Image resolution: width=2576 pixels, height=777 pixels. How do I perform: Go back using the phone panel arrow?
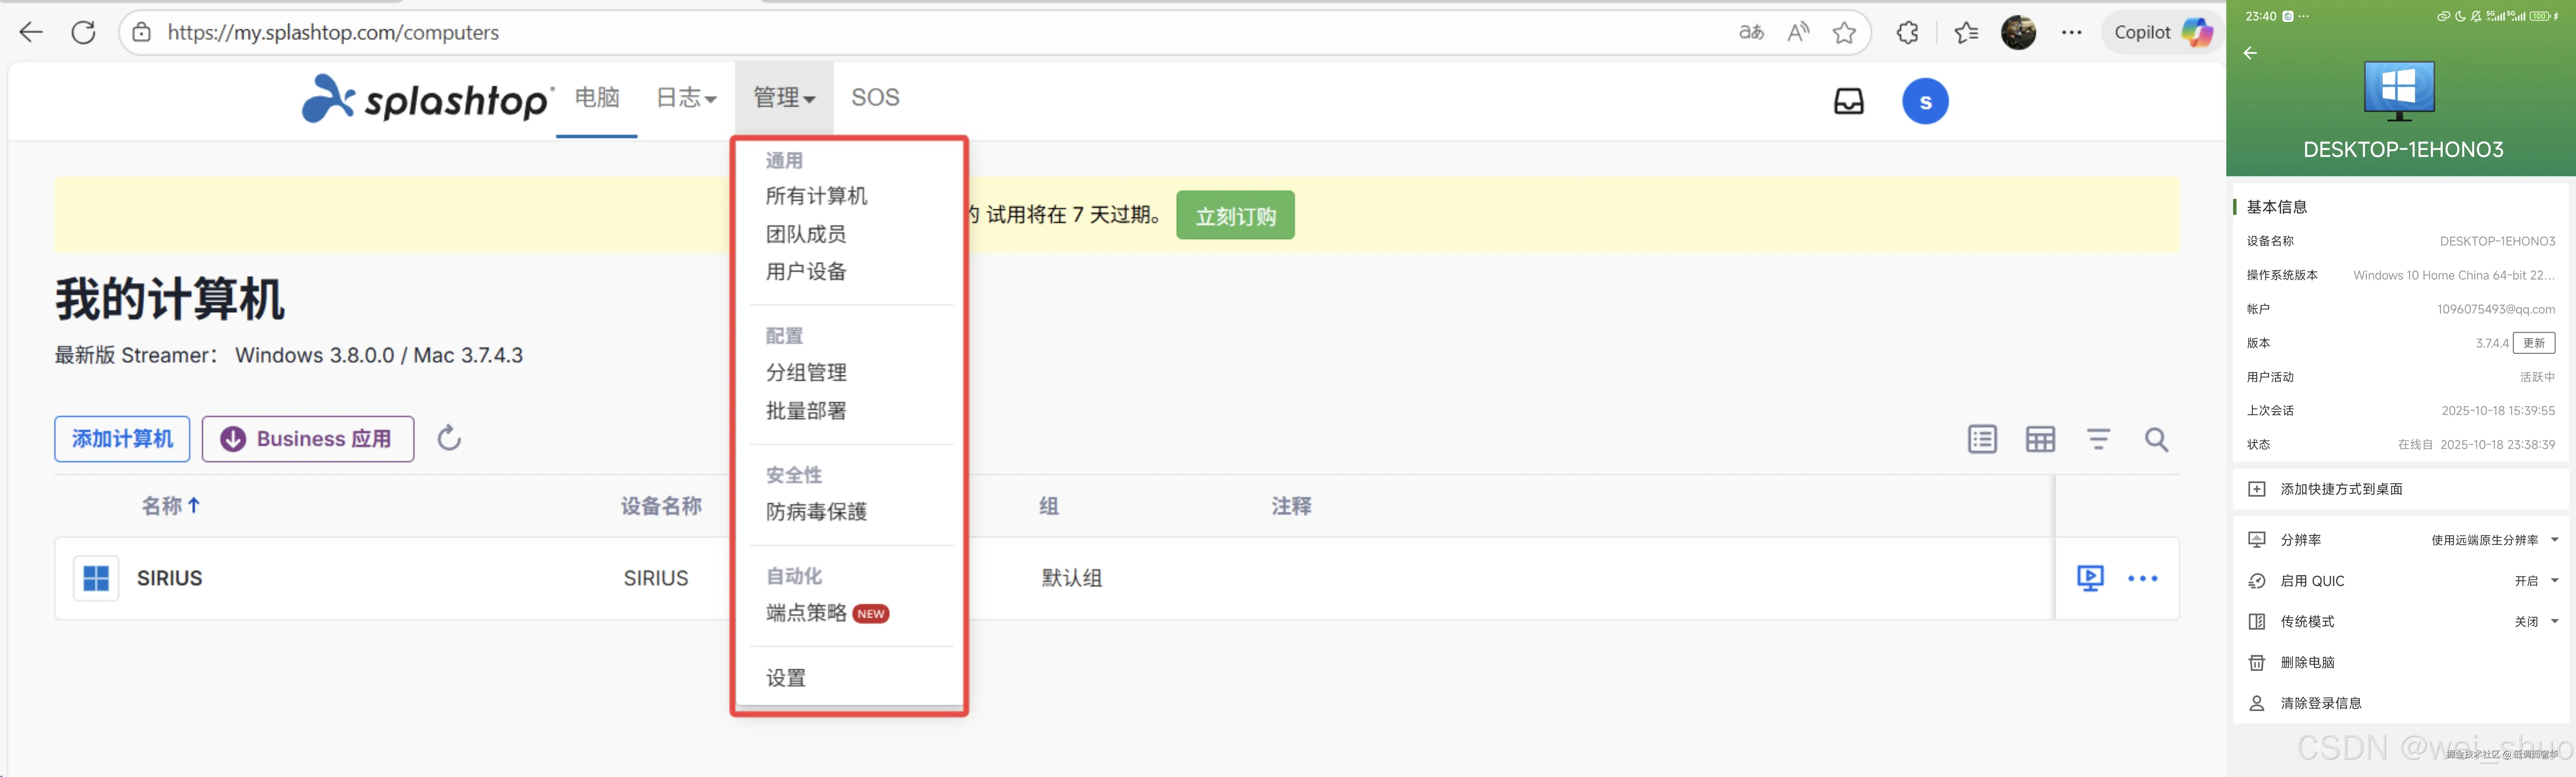click(x=2250, y=53)
